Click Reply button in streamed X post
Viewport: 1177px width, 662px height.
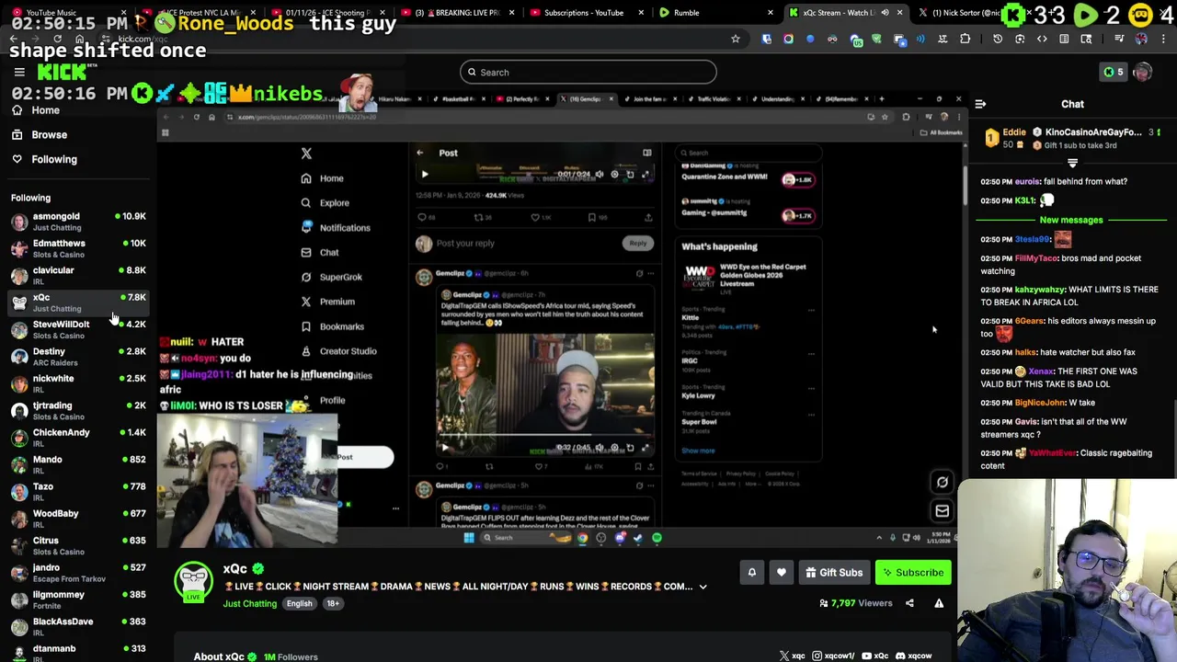637,244
